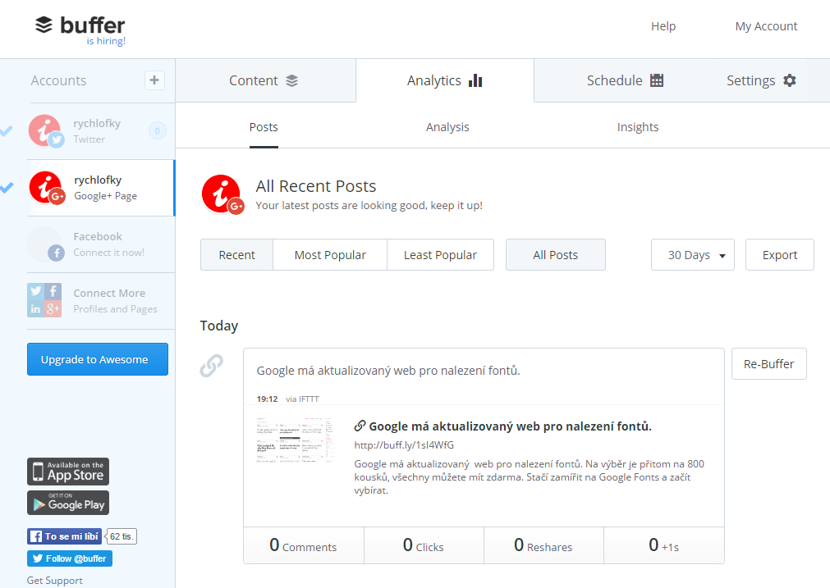The height and width of the screenshot is (588, 830).
Task: Click the 'is hiring!' link
Action: pos(106,41)
